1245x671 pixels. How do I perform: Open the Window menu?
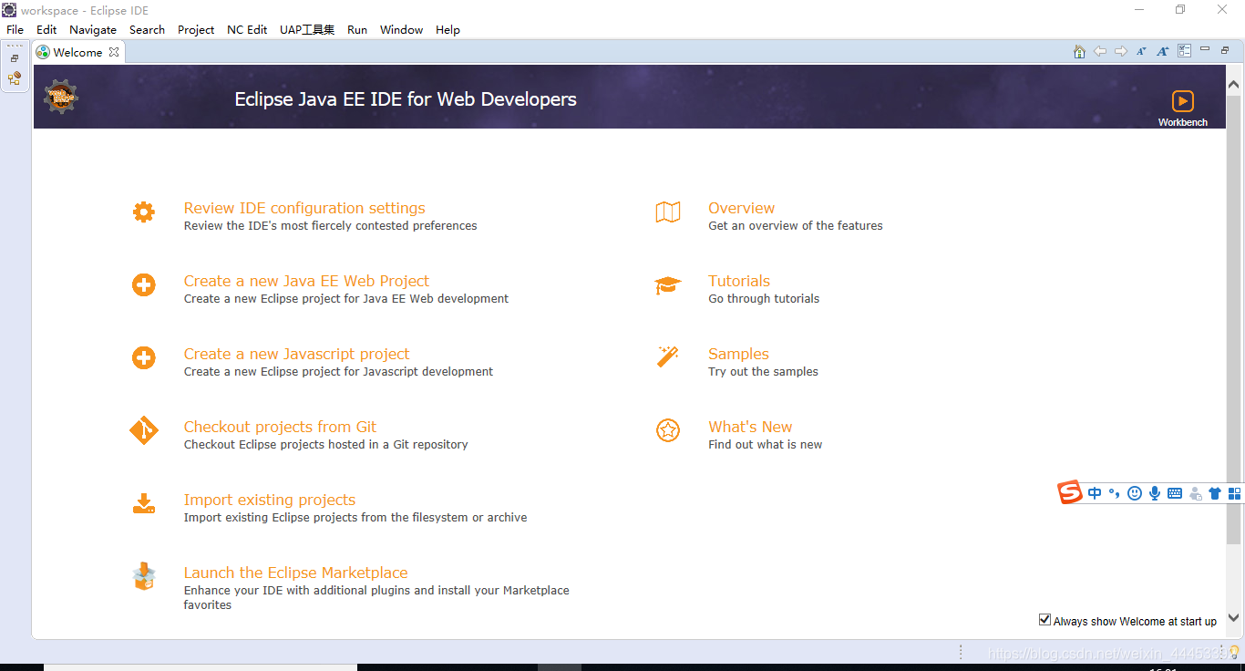coord(401,29)
